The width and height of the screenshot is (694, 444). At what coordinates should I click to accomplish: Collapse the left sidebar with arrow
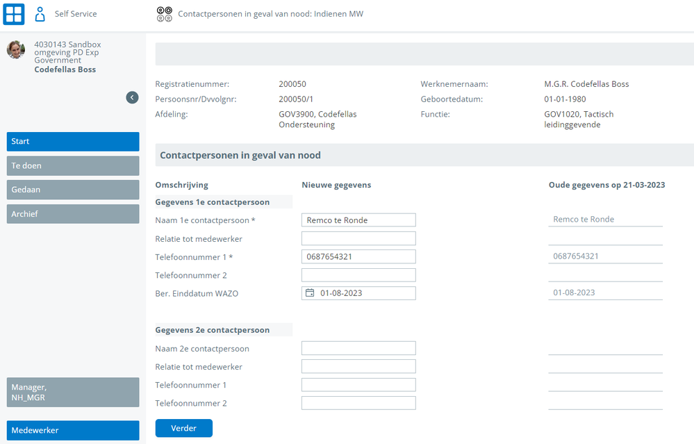click(132, 97)
